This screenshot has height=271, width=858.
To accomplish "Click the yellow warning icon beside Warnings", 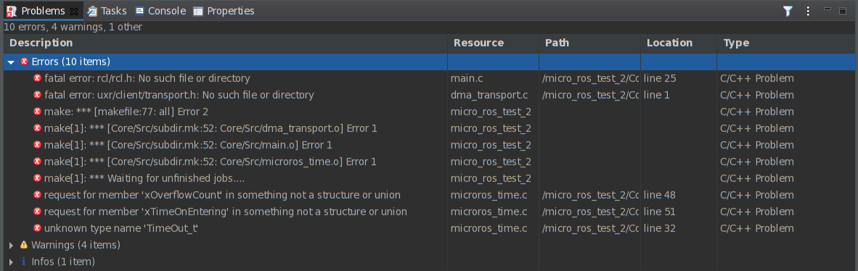I will click(24, 245).
